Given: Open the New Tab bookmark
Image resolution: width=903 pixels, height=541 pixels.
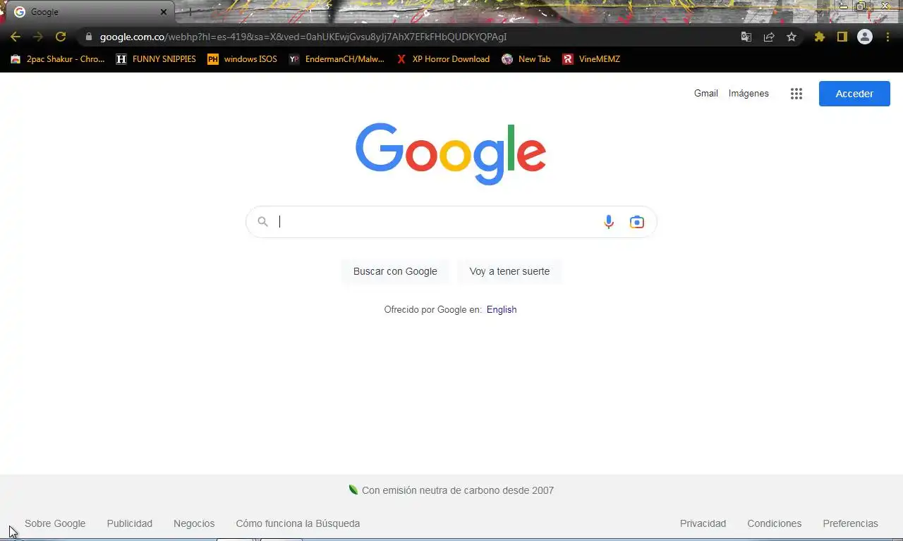Looking at the screenshot, I should point(526,59).
